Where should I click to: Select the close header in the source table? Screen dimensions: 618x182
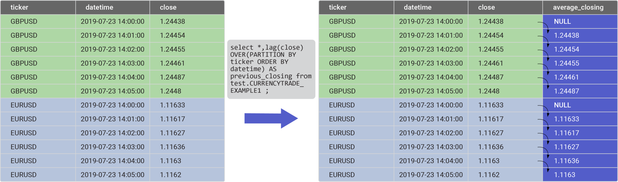point(187,7)
